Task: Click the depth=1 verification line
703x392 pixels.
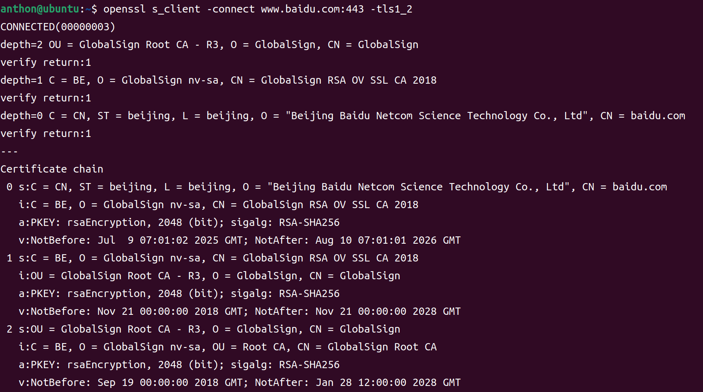Action: coord(218,80)
